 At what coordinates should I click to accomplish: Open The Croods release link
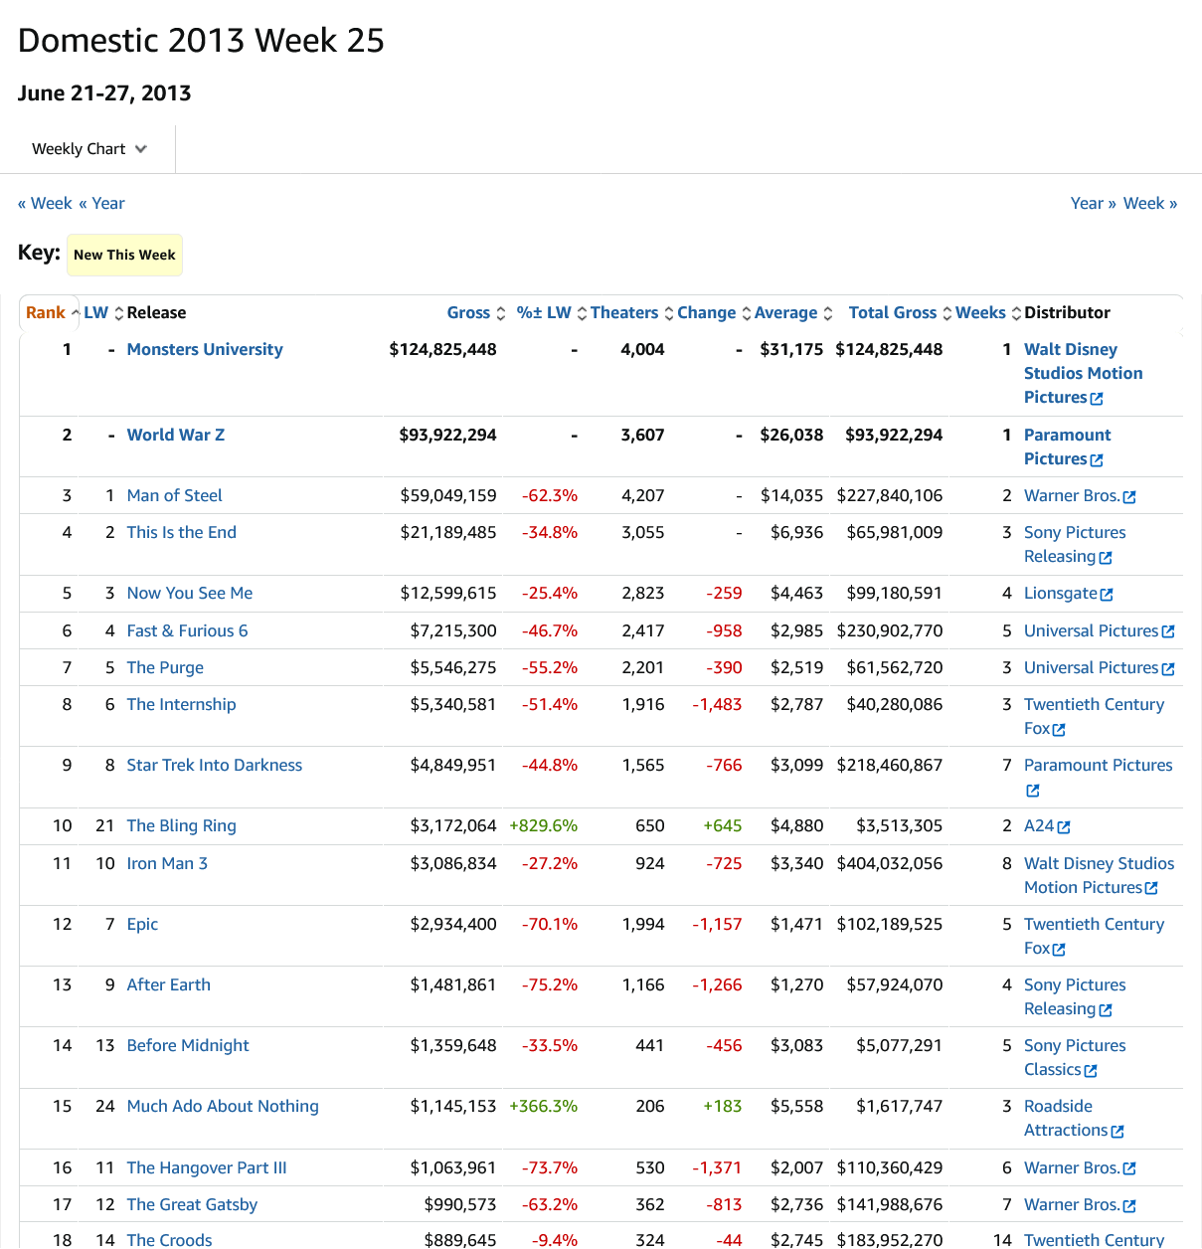point(169,1239)
